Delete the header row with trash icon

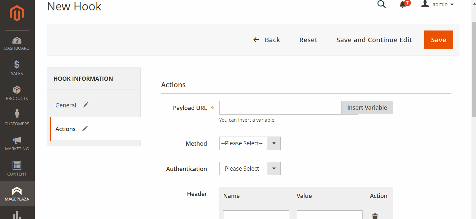pyautogui.click(x=375, y=216)
